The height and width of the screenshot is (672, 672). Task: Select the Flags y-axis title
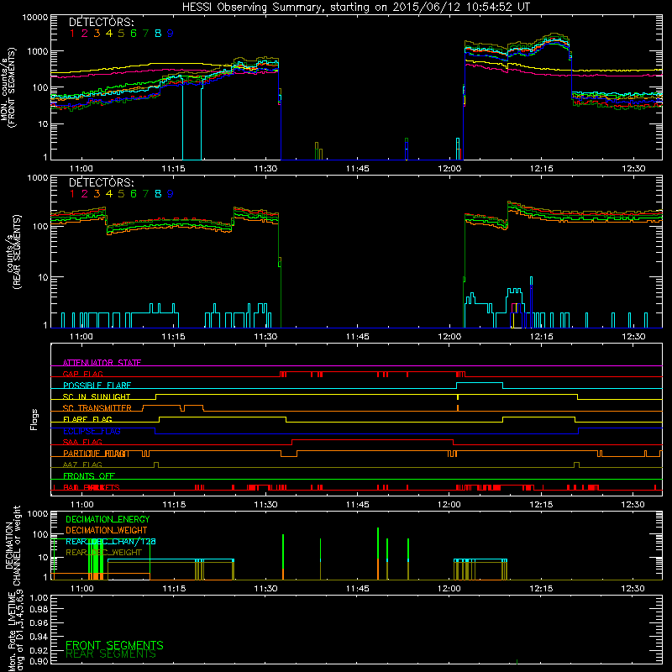tap(34, 419)
